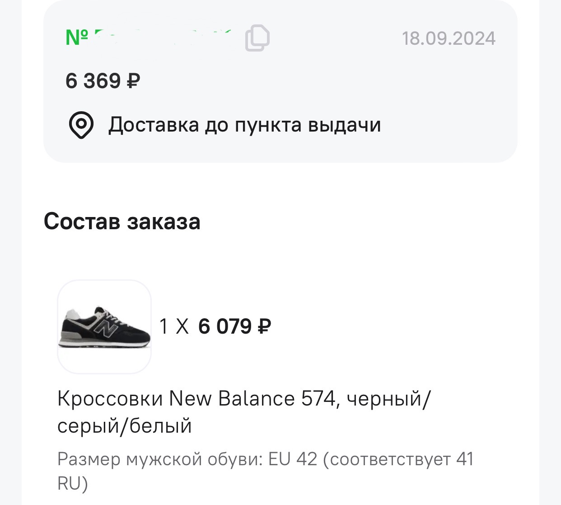Tap the RU) ending of the size line

[x=73, y=483]
